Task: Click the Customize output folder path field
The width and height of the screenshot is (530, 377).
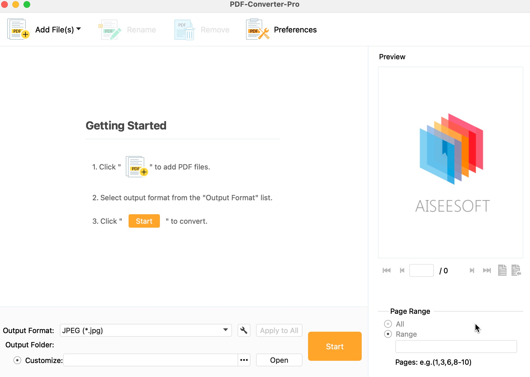Action: pos(150,360)
